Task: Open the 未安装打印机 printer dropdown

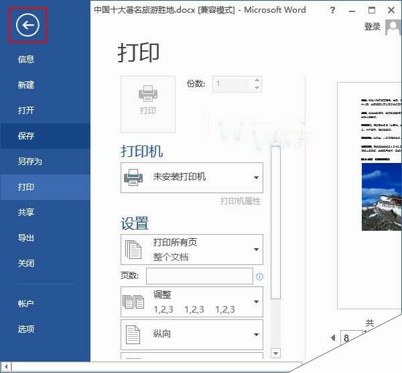Action: tap(192, 177)
